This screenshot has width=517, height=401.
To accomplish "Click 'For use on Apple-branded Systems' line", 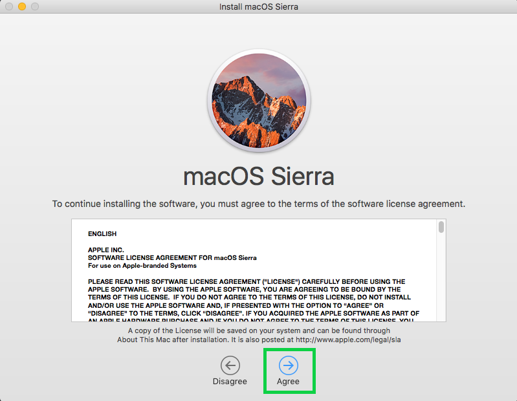I will click(142, 266).
